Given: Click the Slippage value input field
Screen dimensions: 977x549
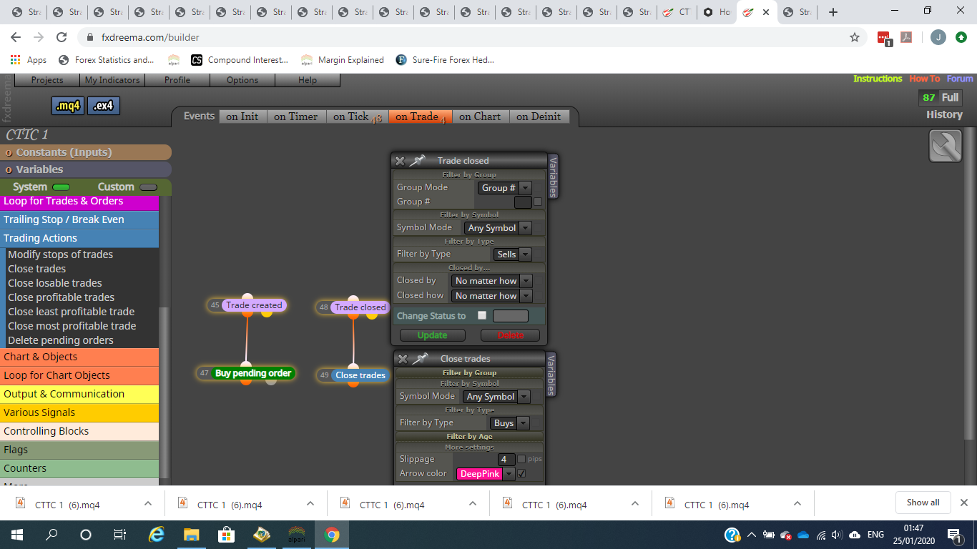Looking at the screenshot, I should (506, 460).
